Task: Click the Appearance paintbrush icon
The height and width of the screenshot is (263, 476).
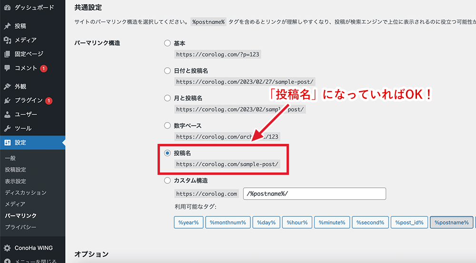Action: (x=7, y=87)
